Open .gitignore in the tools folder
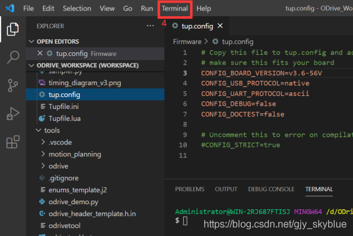This screenshot has width=353, height=236. (64, 178)
